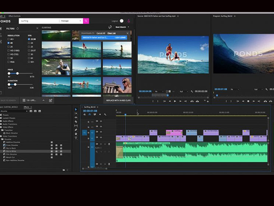The height and width of the screenshot is (206, 274).
Task: Uncheck the 4K resolution filter
Action: (x=9, y=43)
